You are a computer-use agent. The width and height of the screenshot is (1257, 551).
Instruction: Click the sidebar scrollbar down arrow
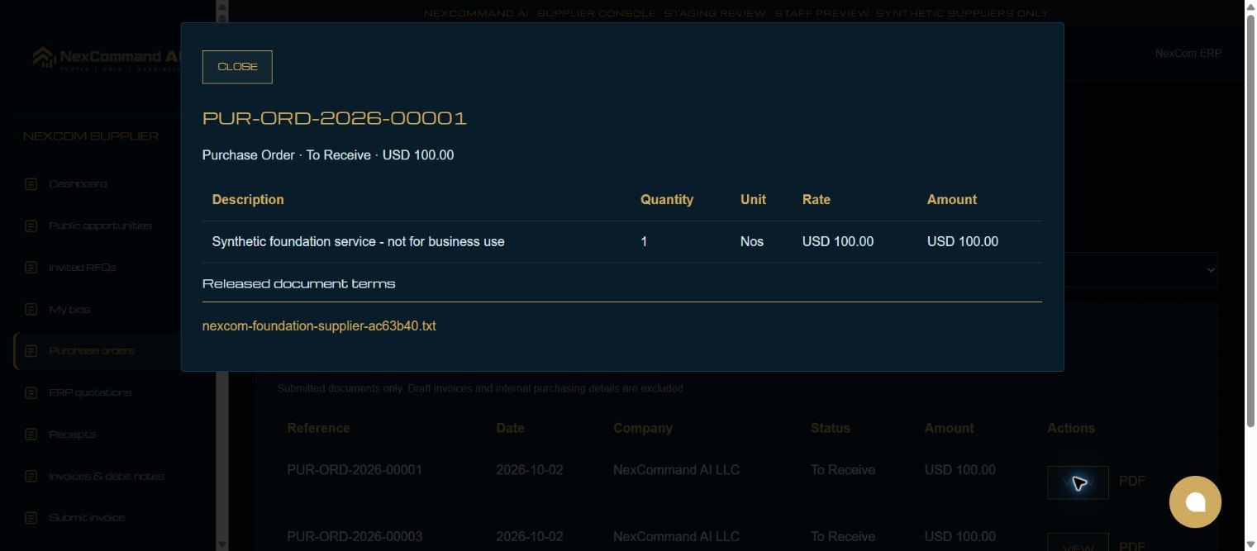click(221, 544)
